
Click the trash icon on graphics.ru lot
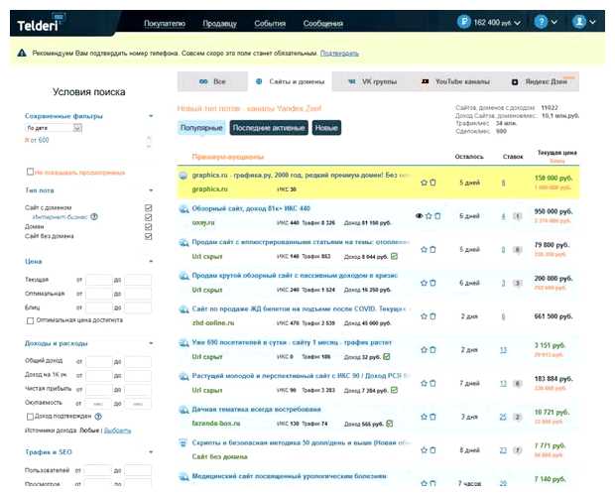pos(433,183)
